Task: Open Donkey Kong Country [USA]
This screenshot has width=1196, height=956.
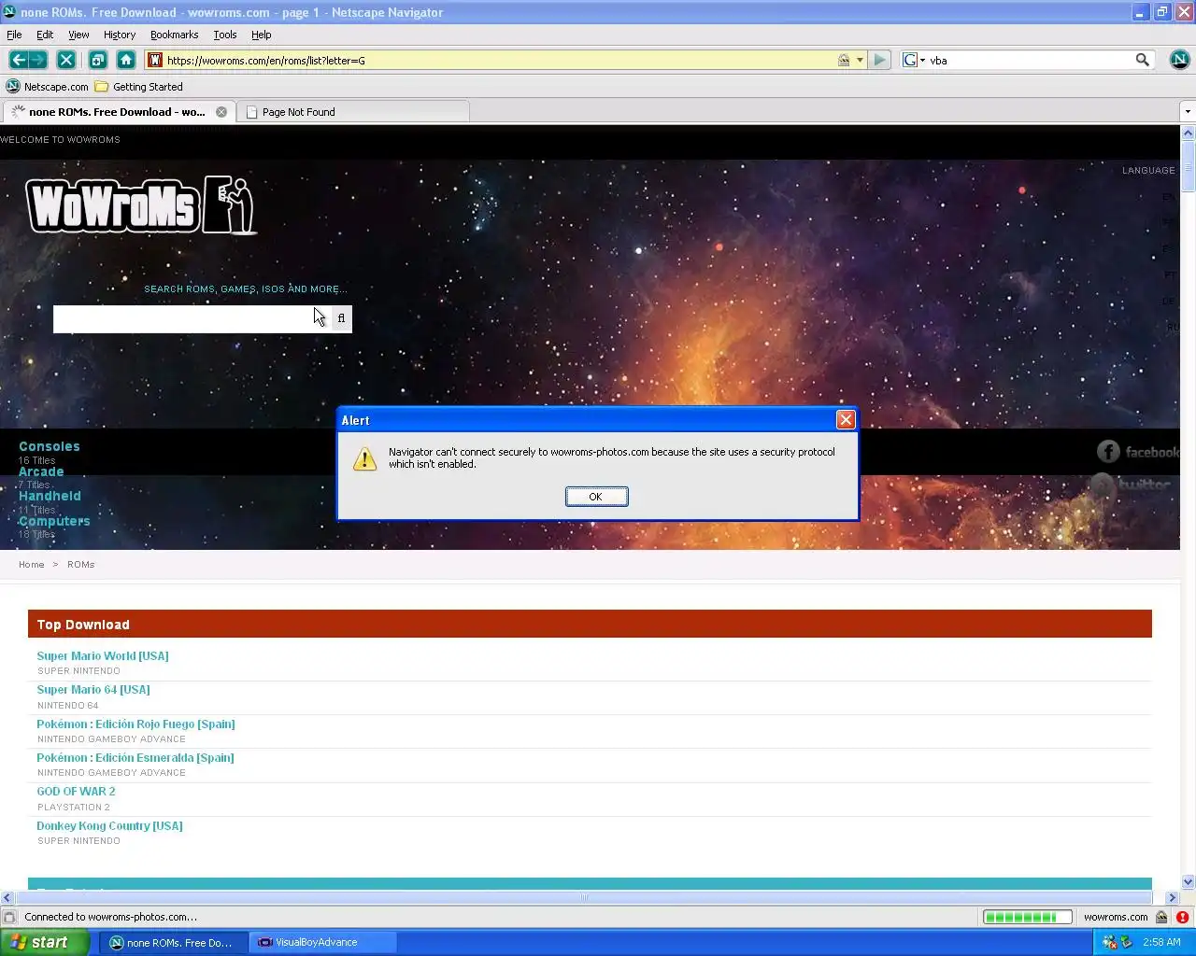Action: pos(109,825)
